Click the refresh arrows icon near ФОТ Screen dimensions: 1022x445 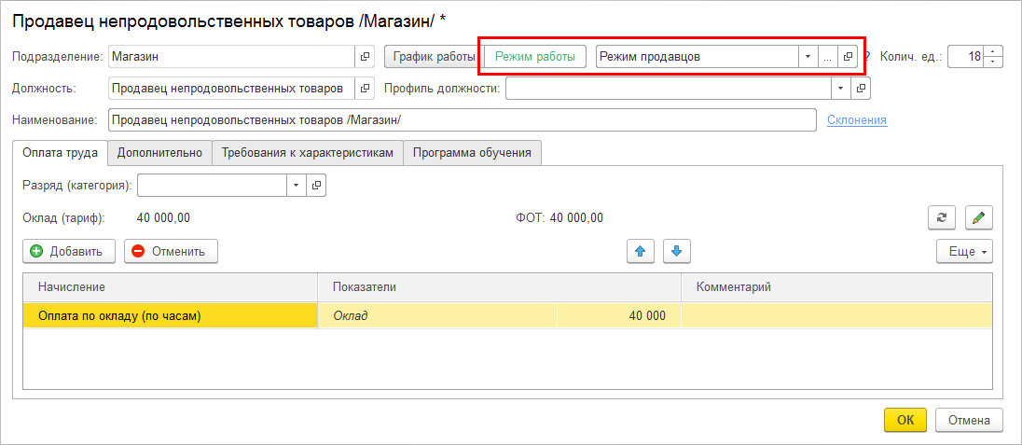(x=941, y=217)
